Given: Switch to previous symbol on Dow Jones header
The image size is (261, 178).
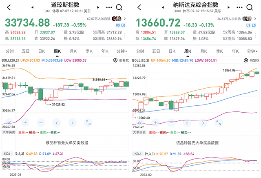Looking at the screenshot, I should coord(33,7).
